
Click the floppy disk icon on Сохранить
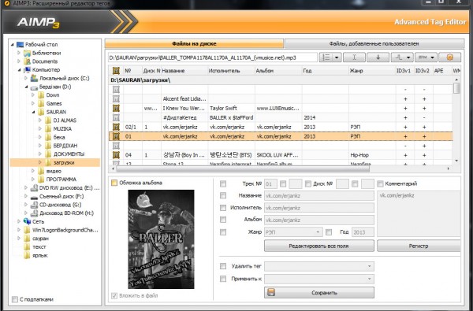271,292
